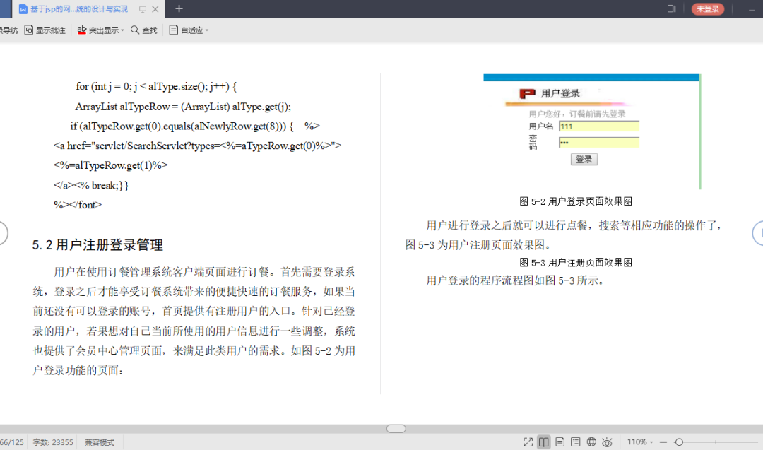Viewport: 763px width, 450px height.
Task: Click the 突出显示 highlight icon
Action: click(82, 30)
